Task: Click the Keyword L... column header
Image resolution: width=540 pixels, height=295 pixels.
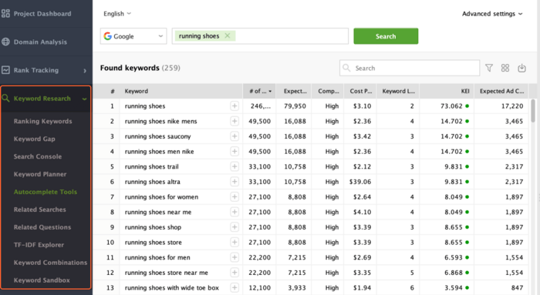Action: 398,91
